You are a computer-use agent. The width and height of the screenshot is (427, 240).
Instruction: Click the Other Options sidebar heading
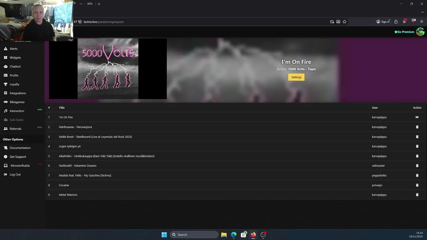(13, 139)
